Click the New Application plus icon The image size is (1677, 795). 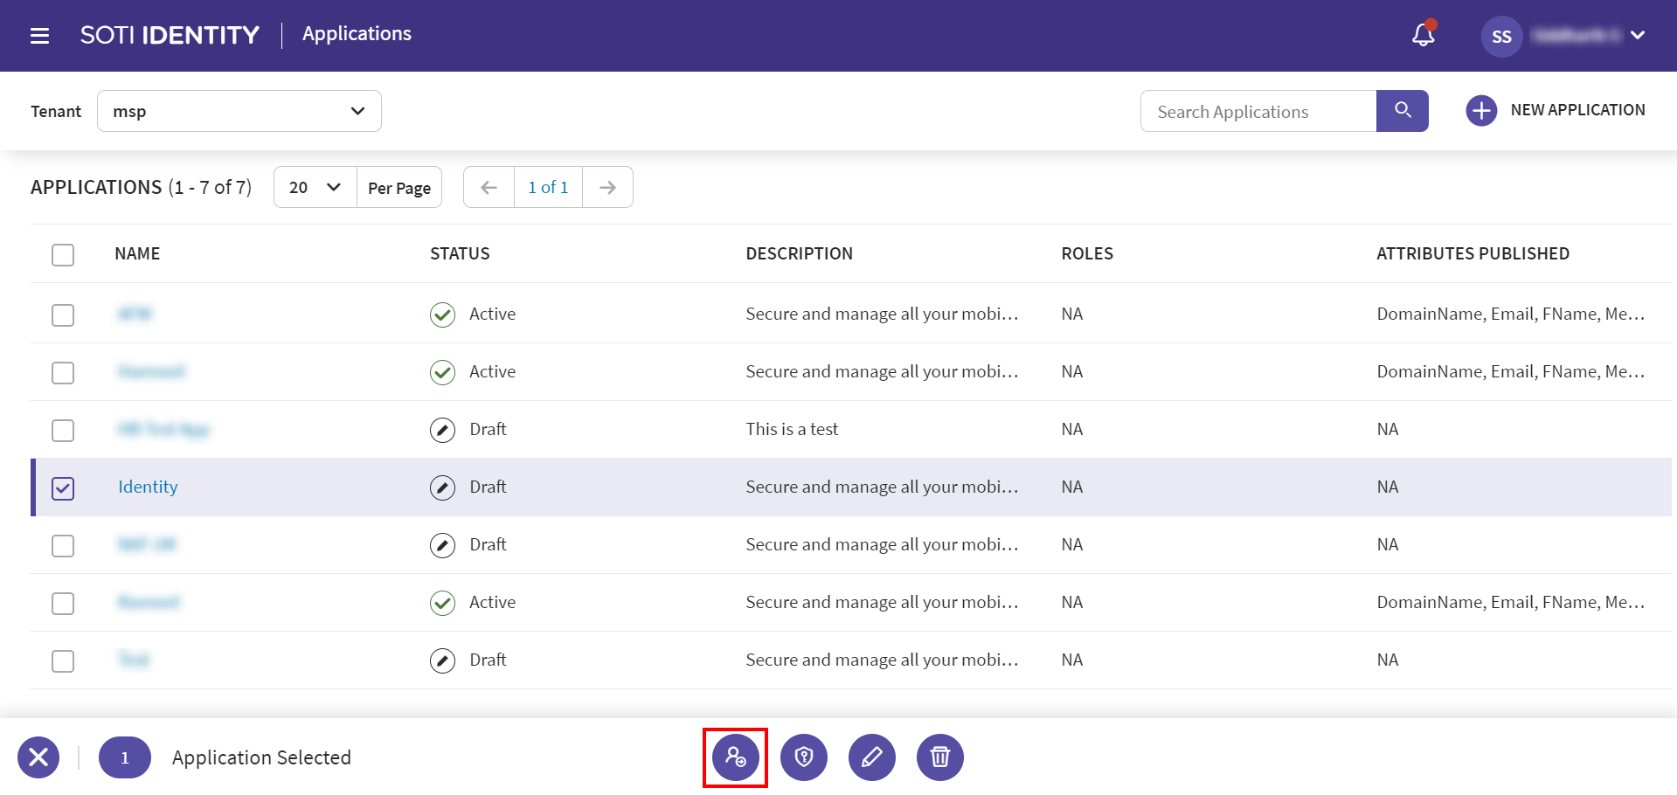[x=1481, y=111]
